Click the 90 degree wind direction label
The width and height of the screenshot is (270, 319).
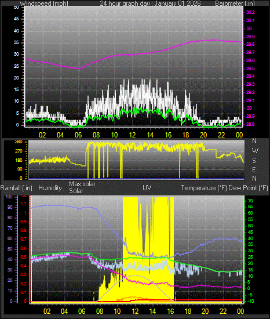click(x=20, y=169)
